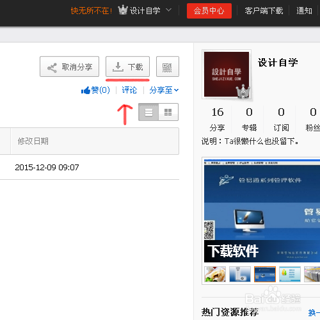Open the 设计自学 account dropdown arrow
Viewport: 320px width, 320px height.
point(168,10)
